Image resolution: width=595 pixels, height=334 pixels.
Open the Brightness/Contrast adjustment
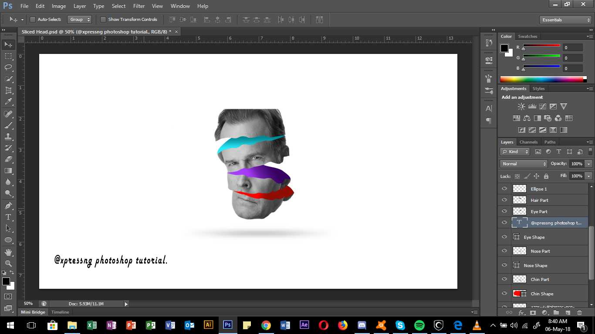tap(521, 106)
